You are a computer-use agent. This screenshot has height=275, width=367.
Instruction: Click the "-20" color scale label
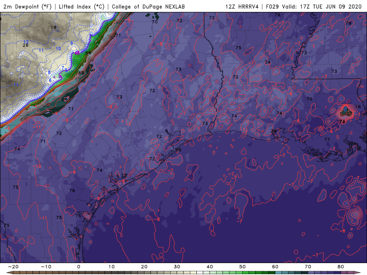[13, 267]
